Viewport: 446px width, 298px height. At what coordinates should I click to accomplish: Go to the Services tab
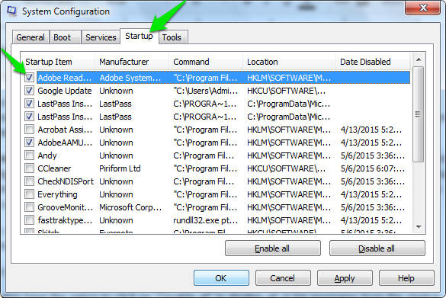click(x=101, y=37)
